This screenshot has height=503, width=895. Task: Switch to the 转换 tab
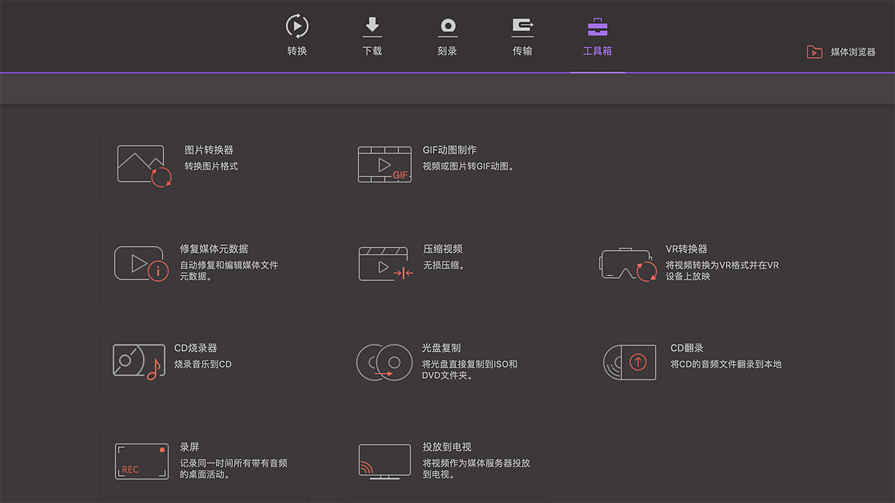pos(297,36)
